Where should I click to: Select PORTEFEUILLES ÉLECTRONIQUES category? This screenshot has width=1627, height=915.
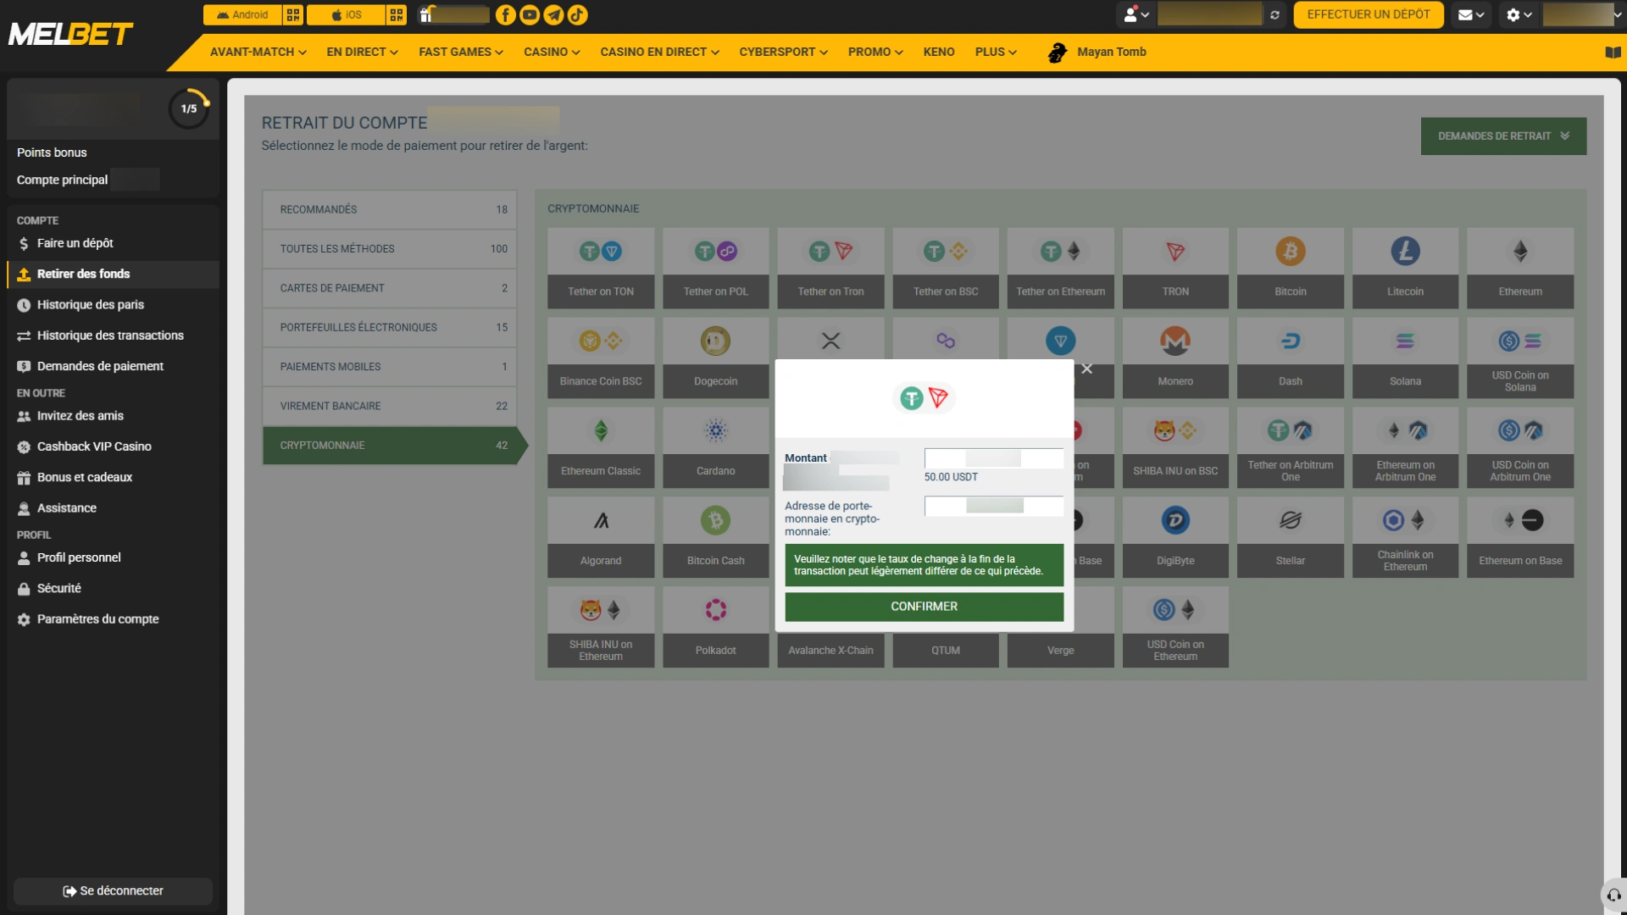pyautogui.click(x=390, y=327)
